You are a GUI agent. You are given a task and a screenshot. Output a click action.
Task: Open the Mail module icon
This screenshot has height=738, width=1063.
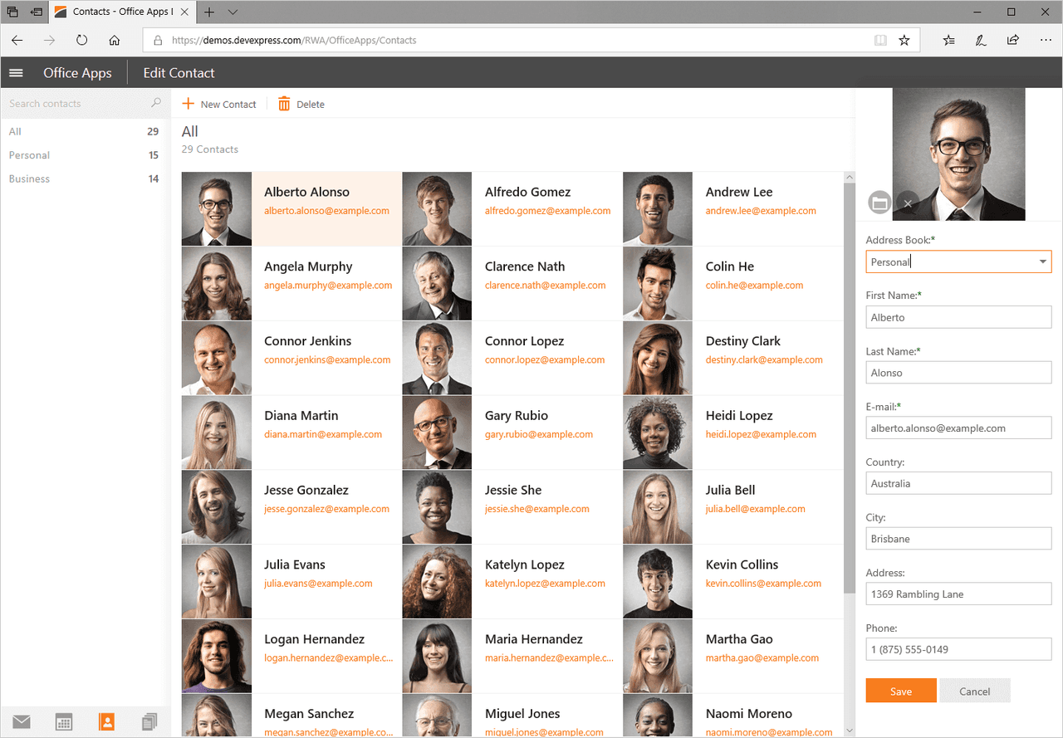(22, 721)
